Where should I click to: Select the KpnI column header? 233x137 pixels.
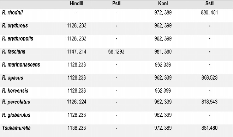[x=163, y=4]
